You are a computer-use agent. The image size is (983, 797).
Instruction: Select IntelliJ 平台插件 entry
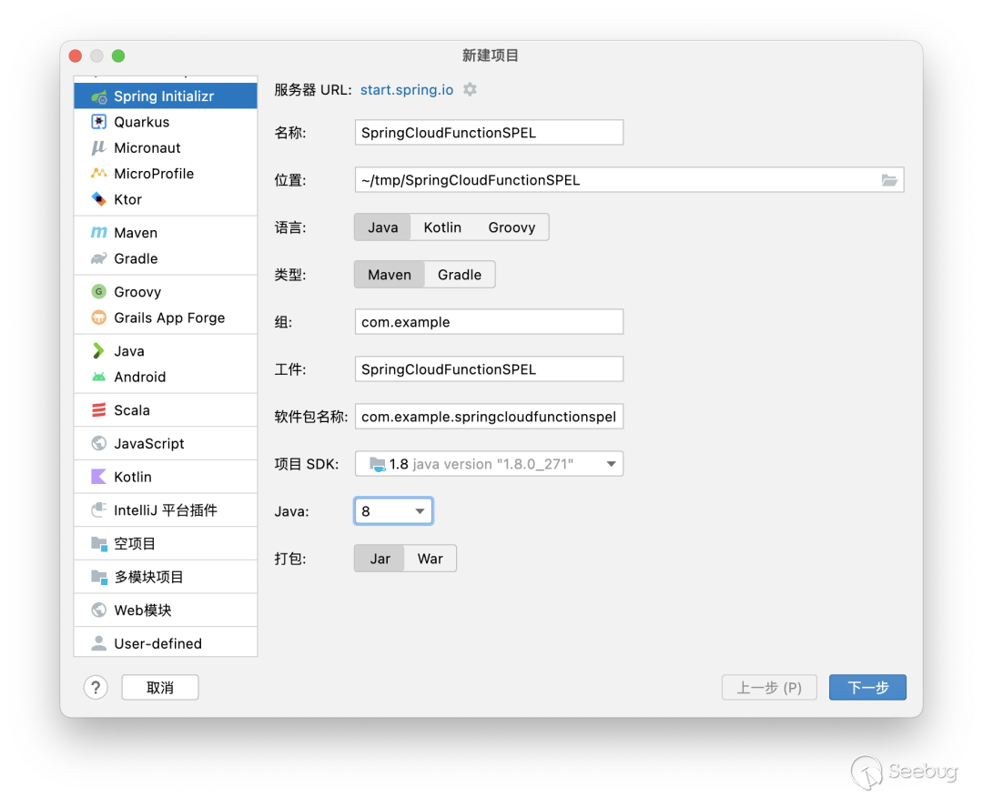166,510
